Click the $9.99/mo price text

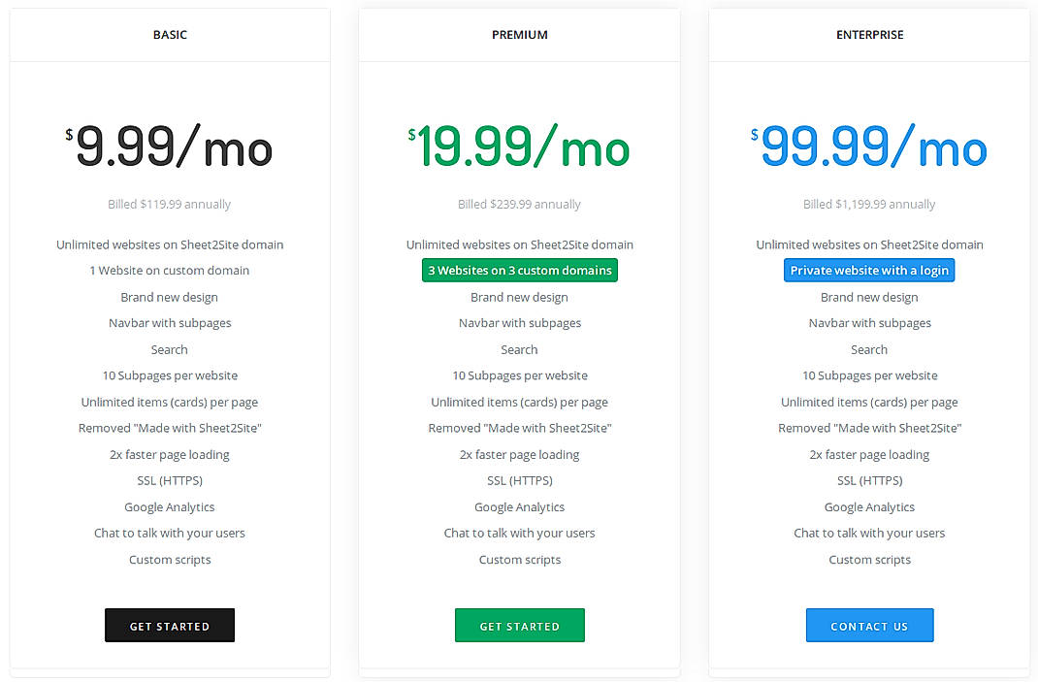coord(170,147)
